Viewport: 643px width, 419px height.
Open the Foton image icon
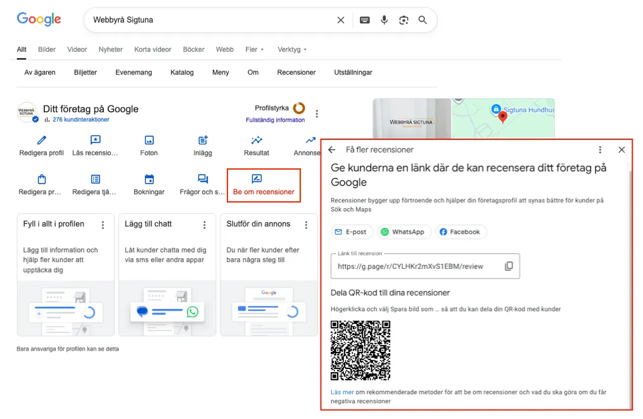(150, 140)
